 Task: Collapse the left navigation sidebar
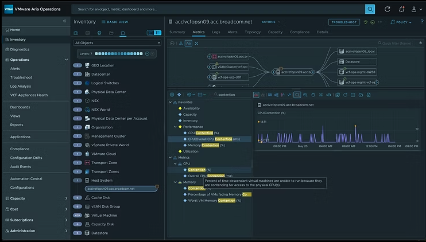(x=64, y=21)
